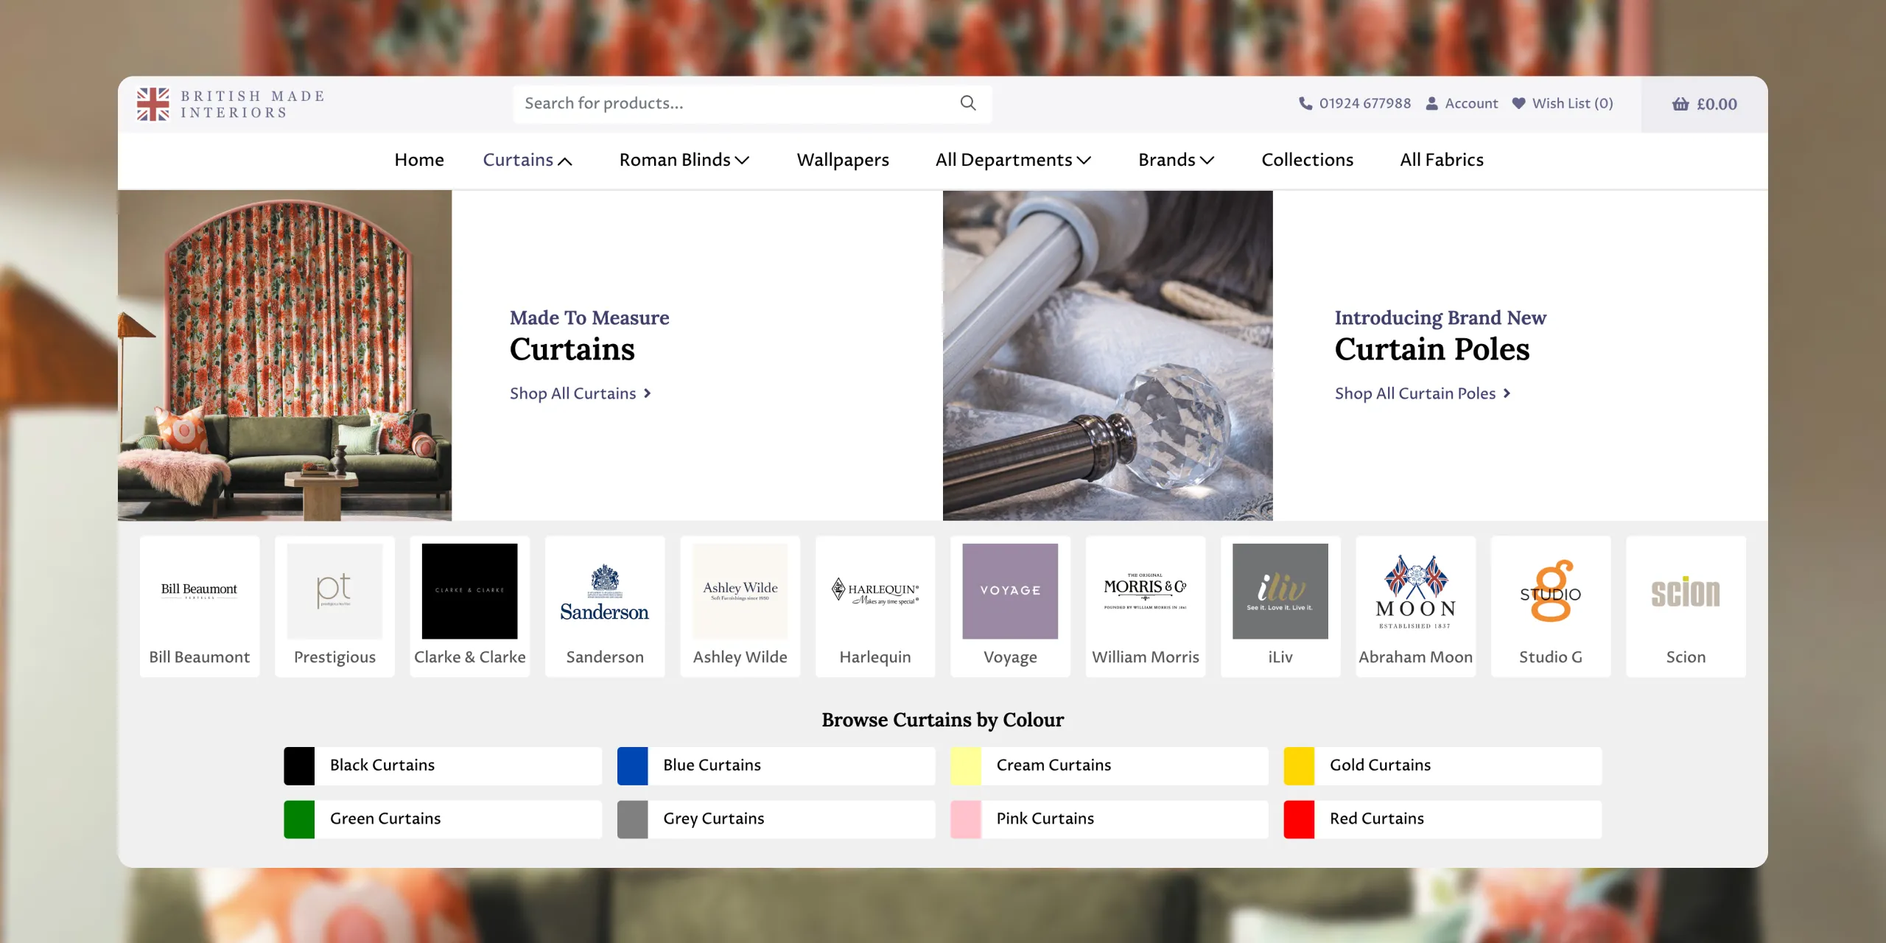Click the search magnifier icon
Image resolution: width=1886 pixels, height=943 pixels.
(968, 103)
